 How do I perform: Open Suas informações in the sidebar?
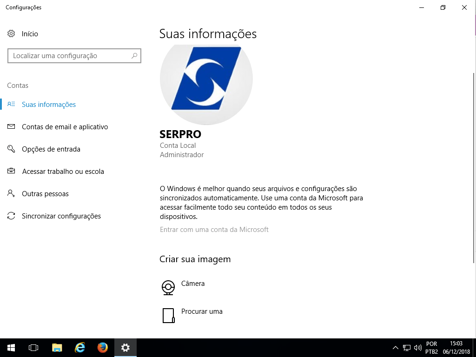[49, 105]
